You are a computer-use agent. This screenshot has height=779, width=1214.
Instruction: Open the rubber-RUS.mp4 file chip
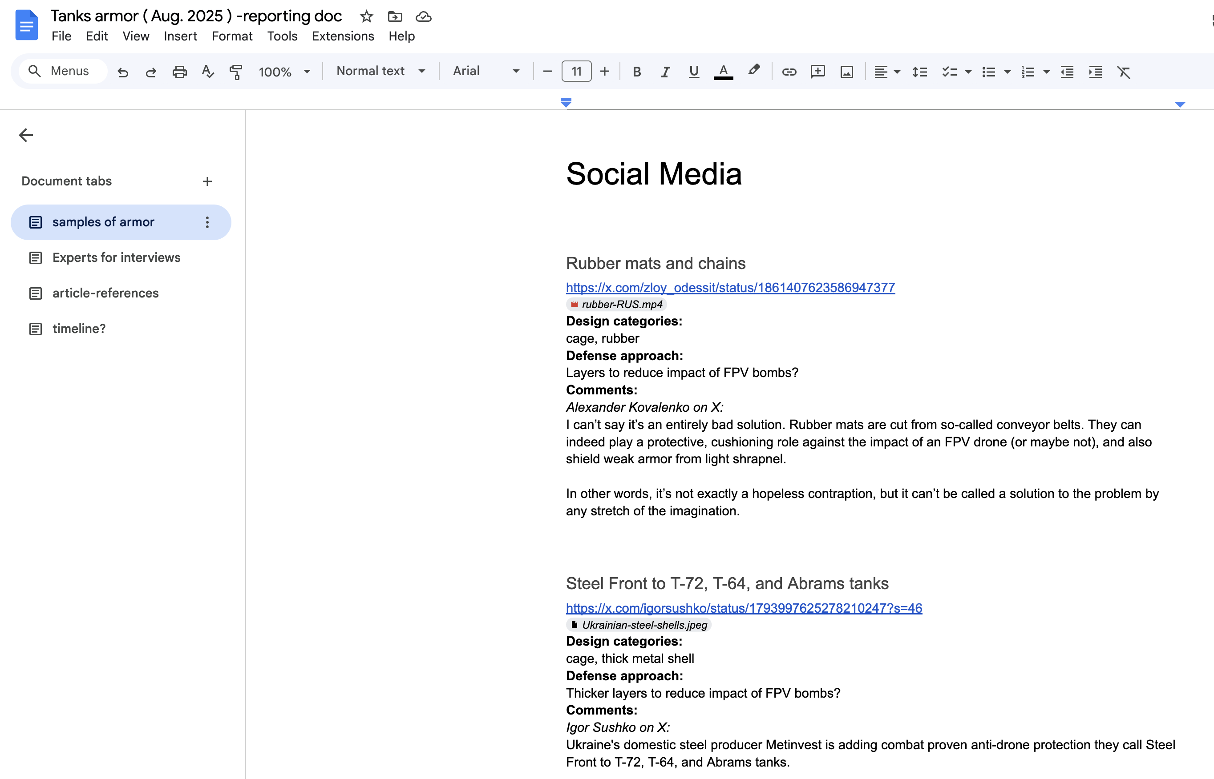(616, 304)
